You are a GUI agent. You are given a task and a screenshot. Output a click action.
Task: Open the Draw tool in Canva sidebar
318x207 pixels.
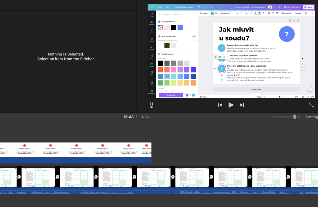pyautogui.click(x=152, y=57)
